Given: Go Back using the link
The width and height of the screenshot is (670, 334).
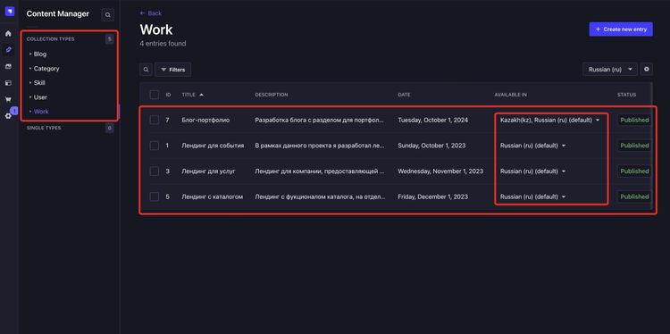Looking at the screenshot, I should [151, 13].
